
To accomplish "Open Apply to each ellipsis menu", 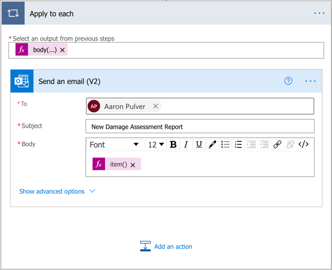I will (x=319, y=14).
